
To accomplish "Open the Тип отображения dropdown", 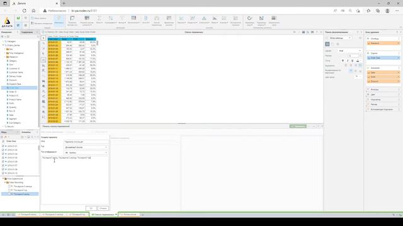I will [86, 153].
